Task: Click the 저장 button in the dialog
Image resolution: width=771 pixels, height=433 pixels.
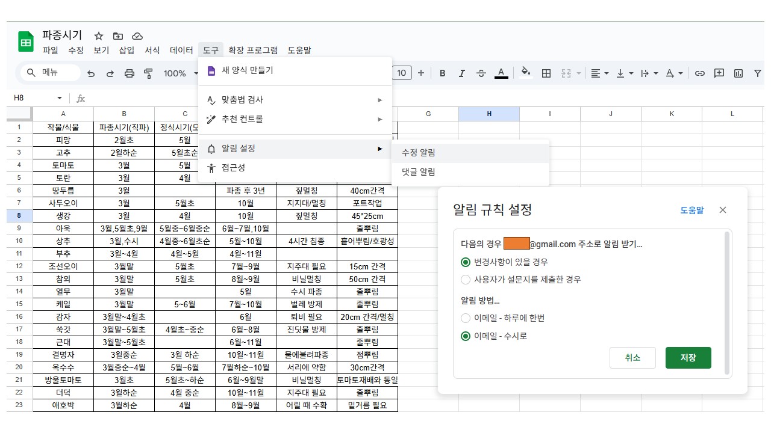Action: click(688, 357)
